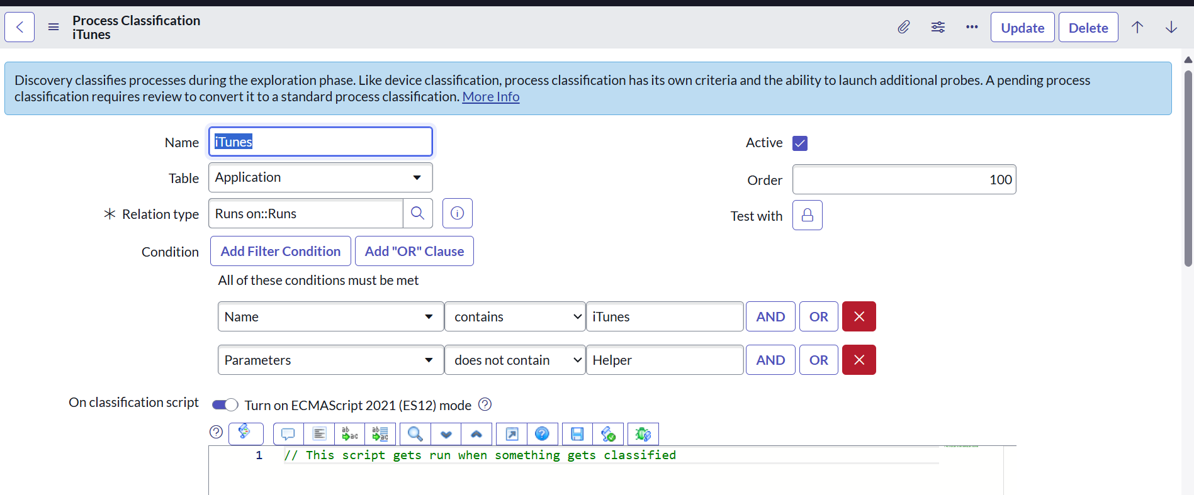Save the script with the floppy icon
The width and height of the screenshot is (1194, 495).
577,434
